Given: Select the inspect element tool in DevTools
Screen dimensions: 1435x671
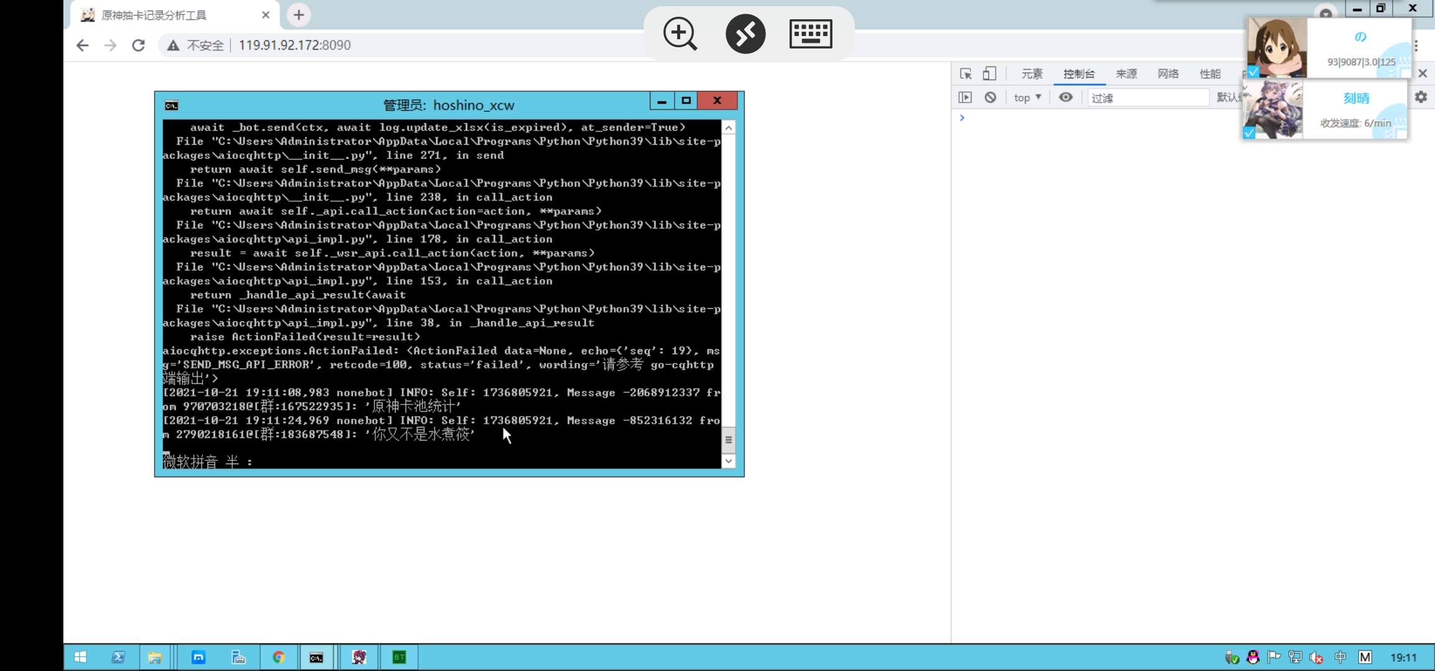Looking at the screenshot, I should (966, 74).
